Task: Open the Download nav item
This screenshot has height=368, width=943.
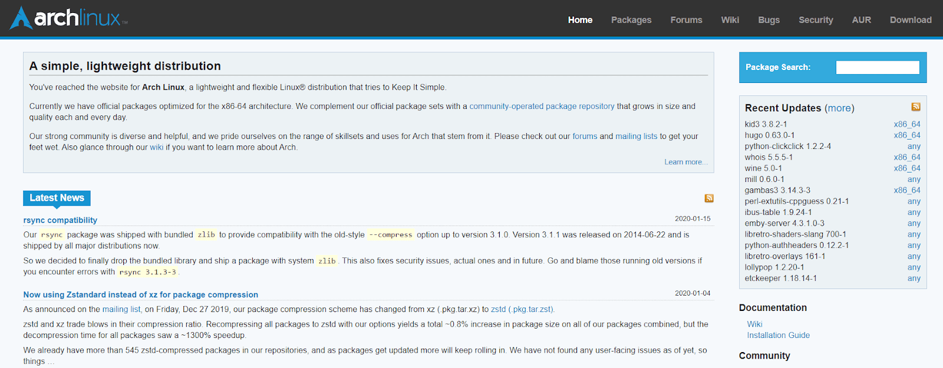Action: pos(911,20)
